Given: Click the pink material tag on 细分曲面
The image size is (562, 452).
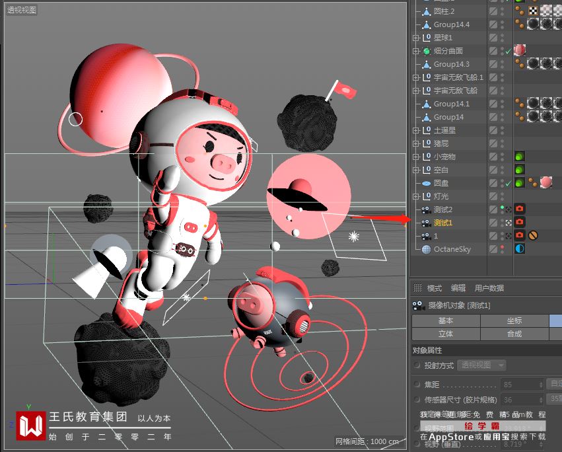Looking at the screenshot, I should [520, 51].
